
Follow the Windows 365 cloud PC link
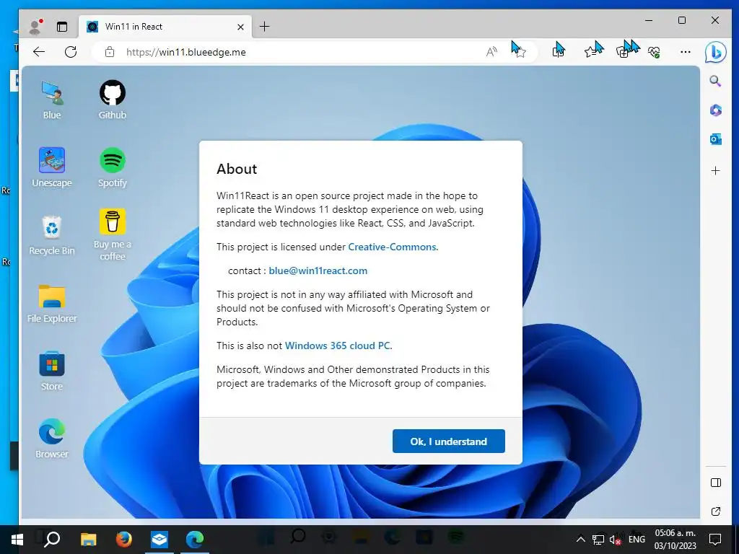pos(338,346)
